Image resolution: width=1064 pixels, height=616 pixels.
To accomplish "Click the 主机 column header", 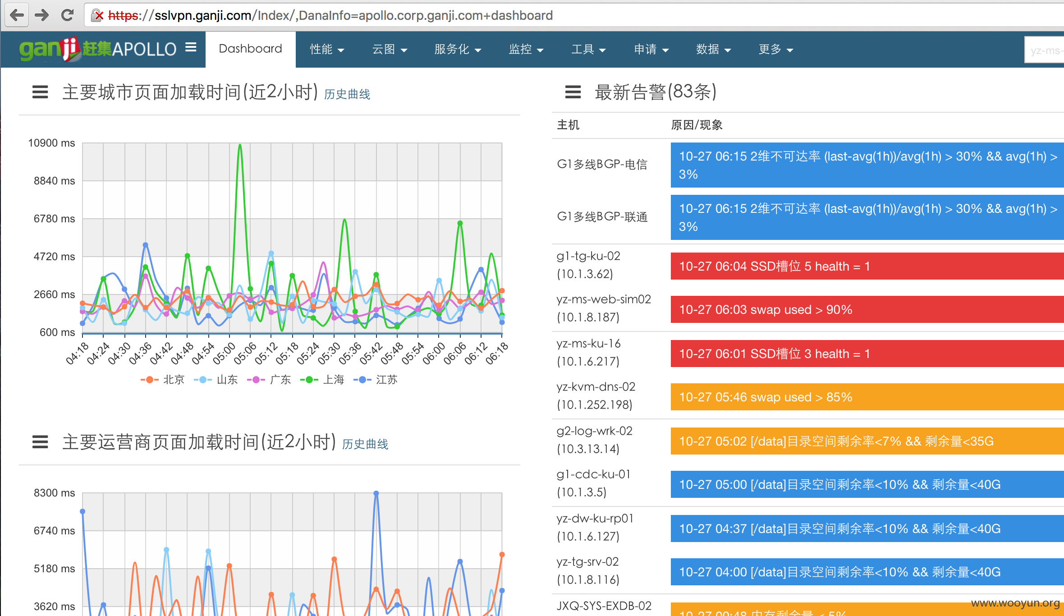I will (568, 125).
